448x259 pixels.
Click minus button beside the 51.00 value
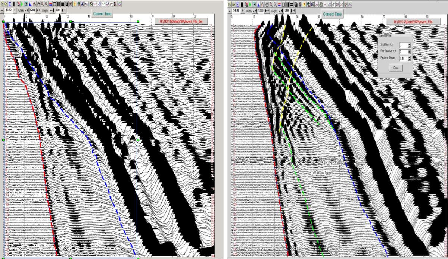(228, 11)
